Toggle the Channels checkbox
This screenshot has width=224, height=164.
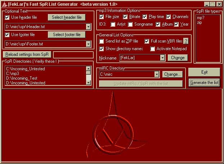169,17
